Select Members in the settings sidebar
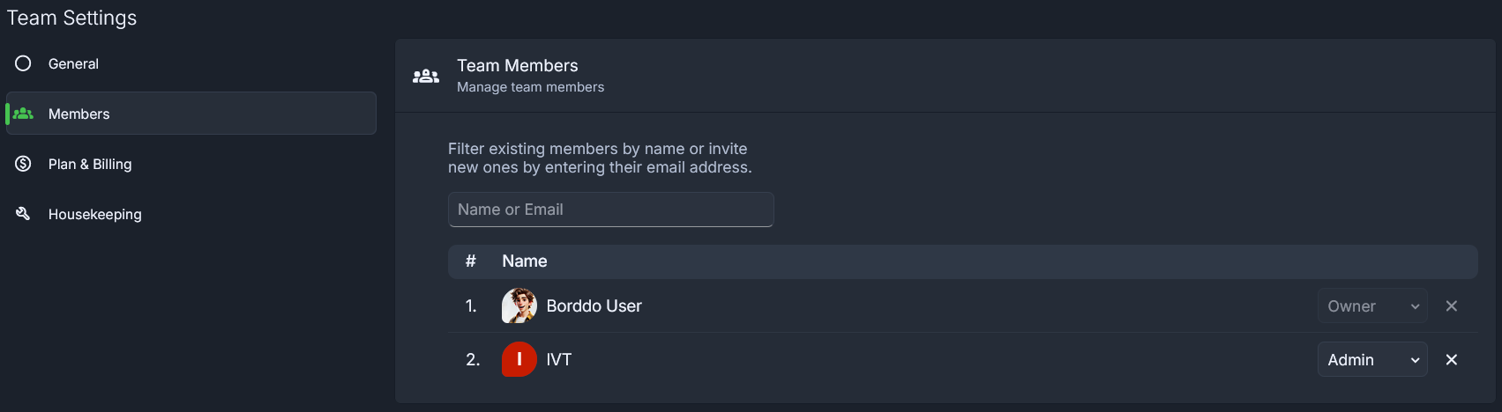 (x=191, y=114)
